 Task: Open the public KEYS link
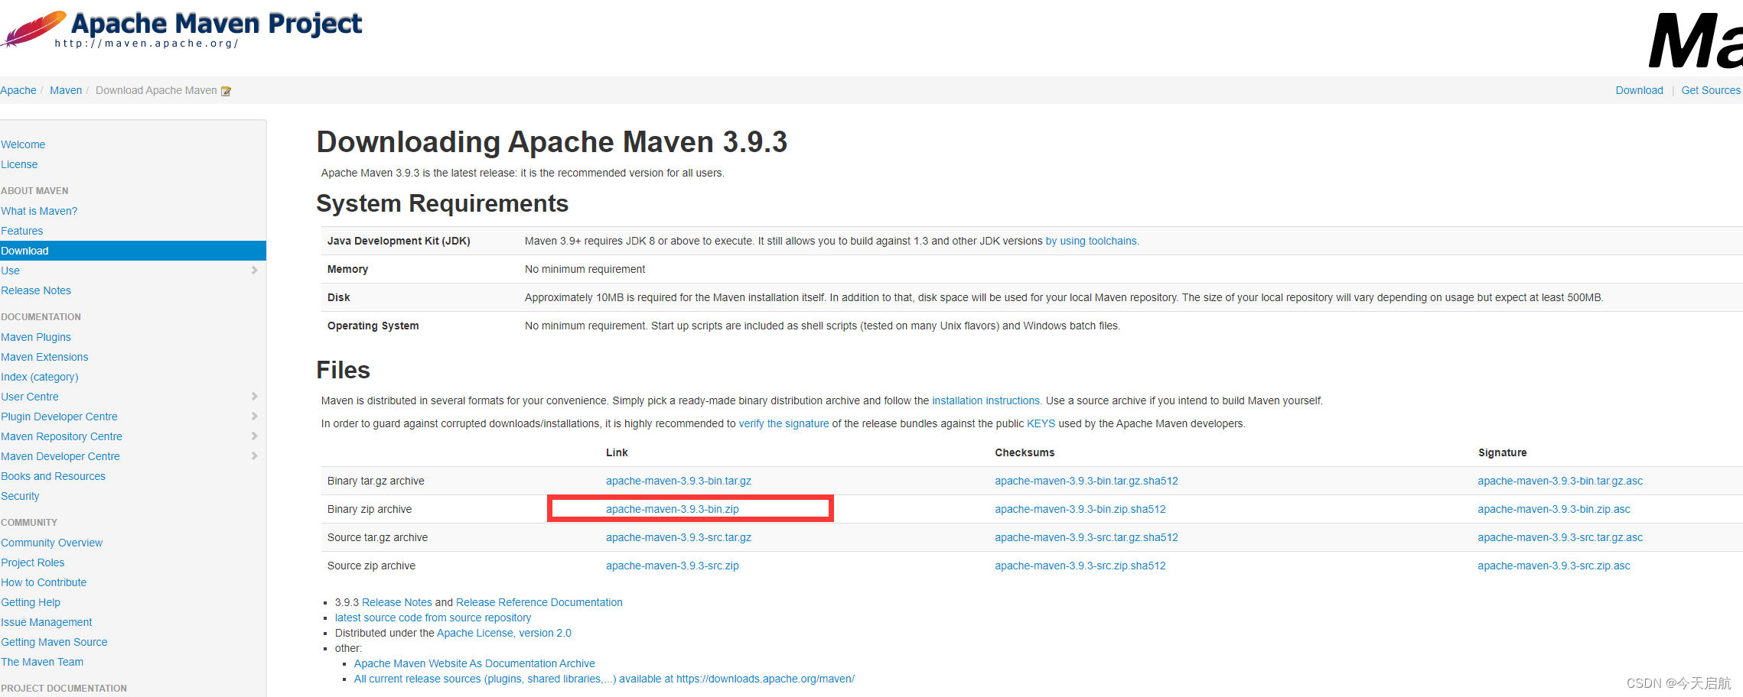1041,423
